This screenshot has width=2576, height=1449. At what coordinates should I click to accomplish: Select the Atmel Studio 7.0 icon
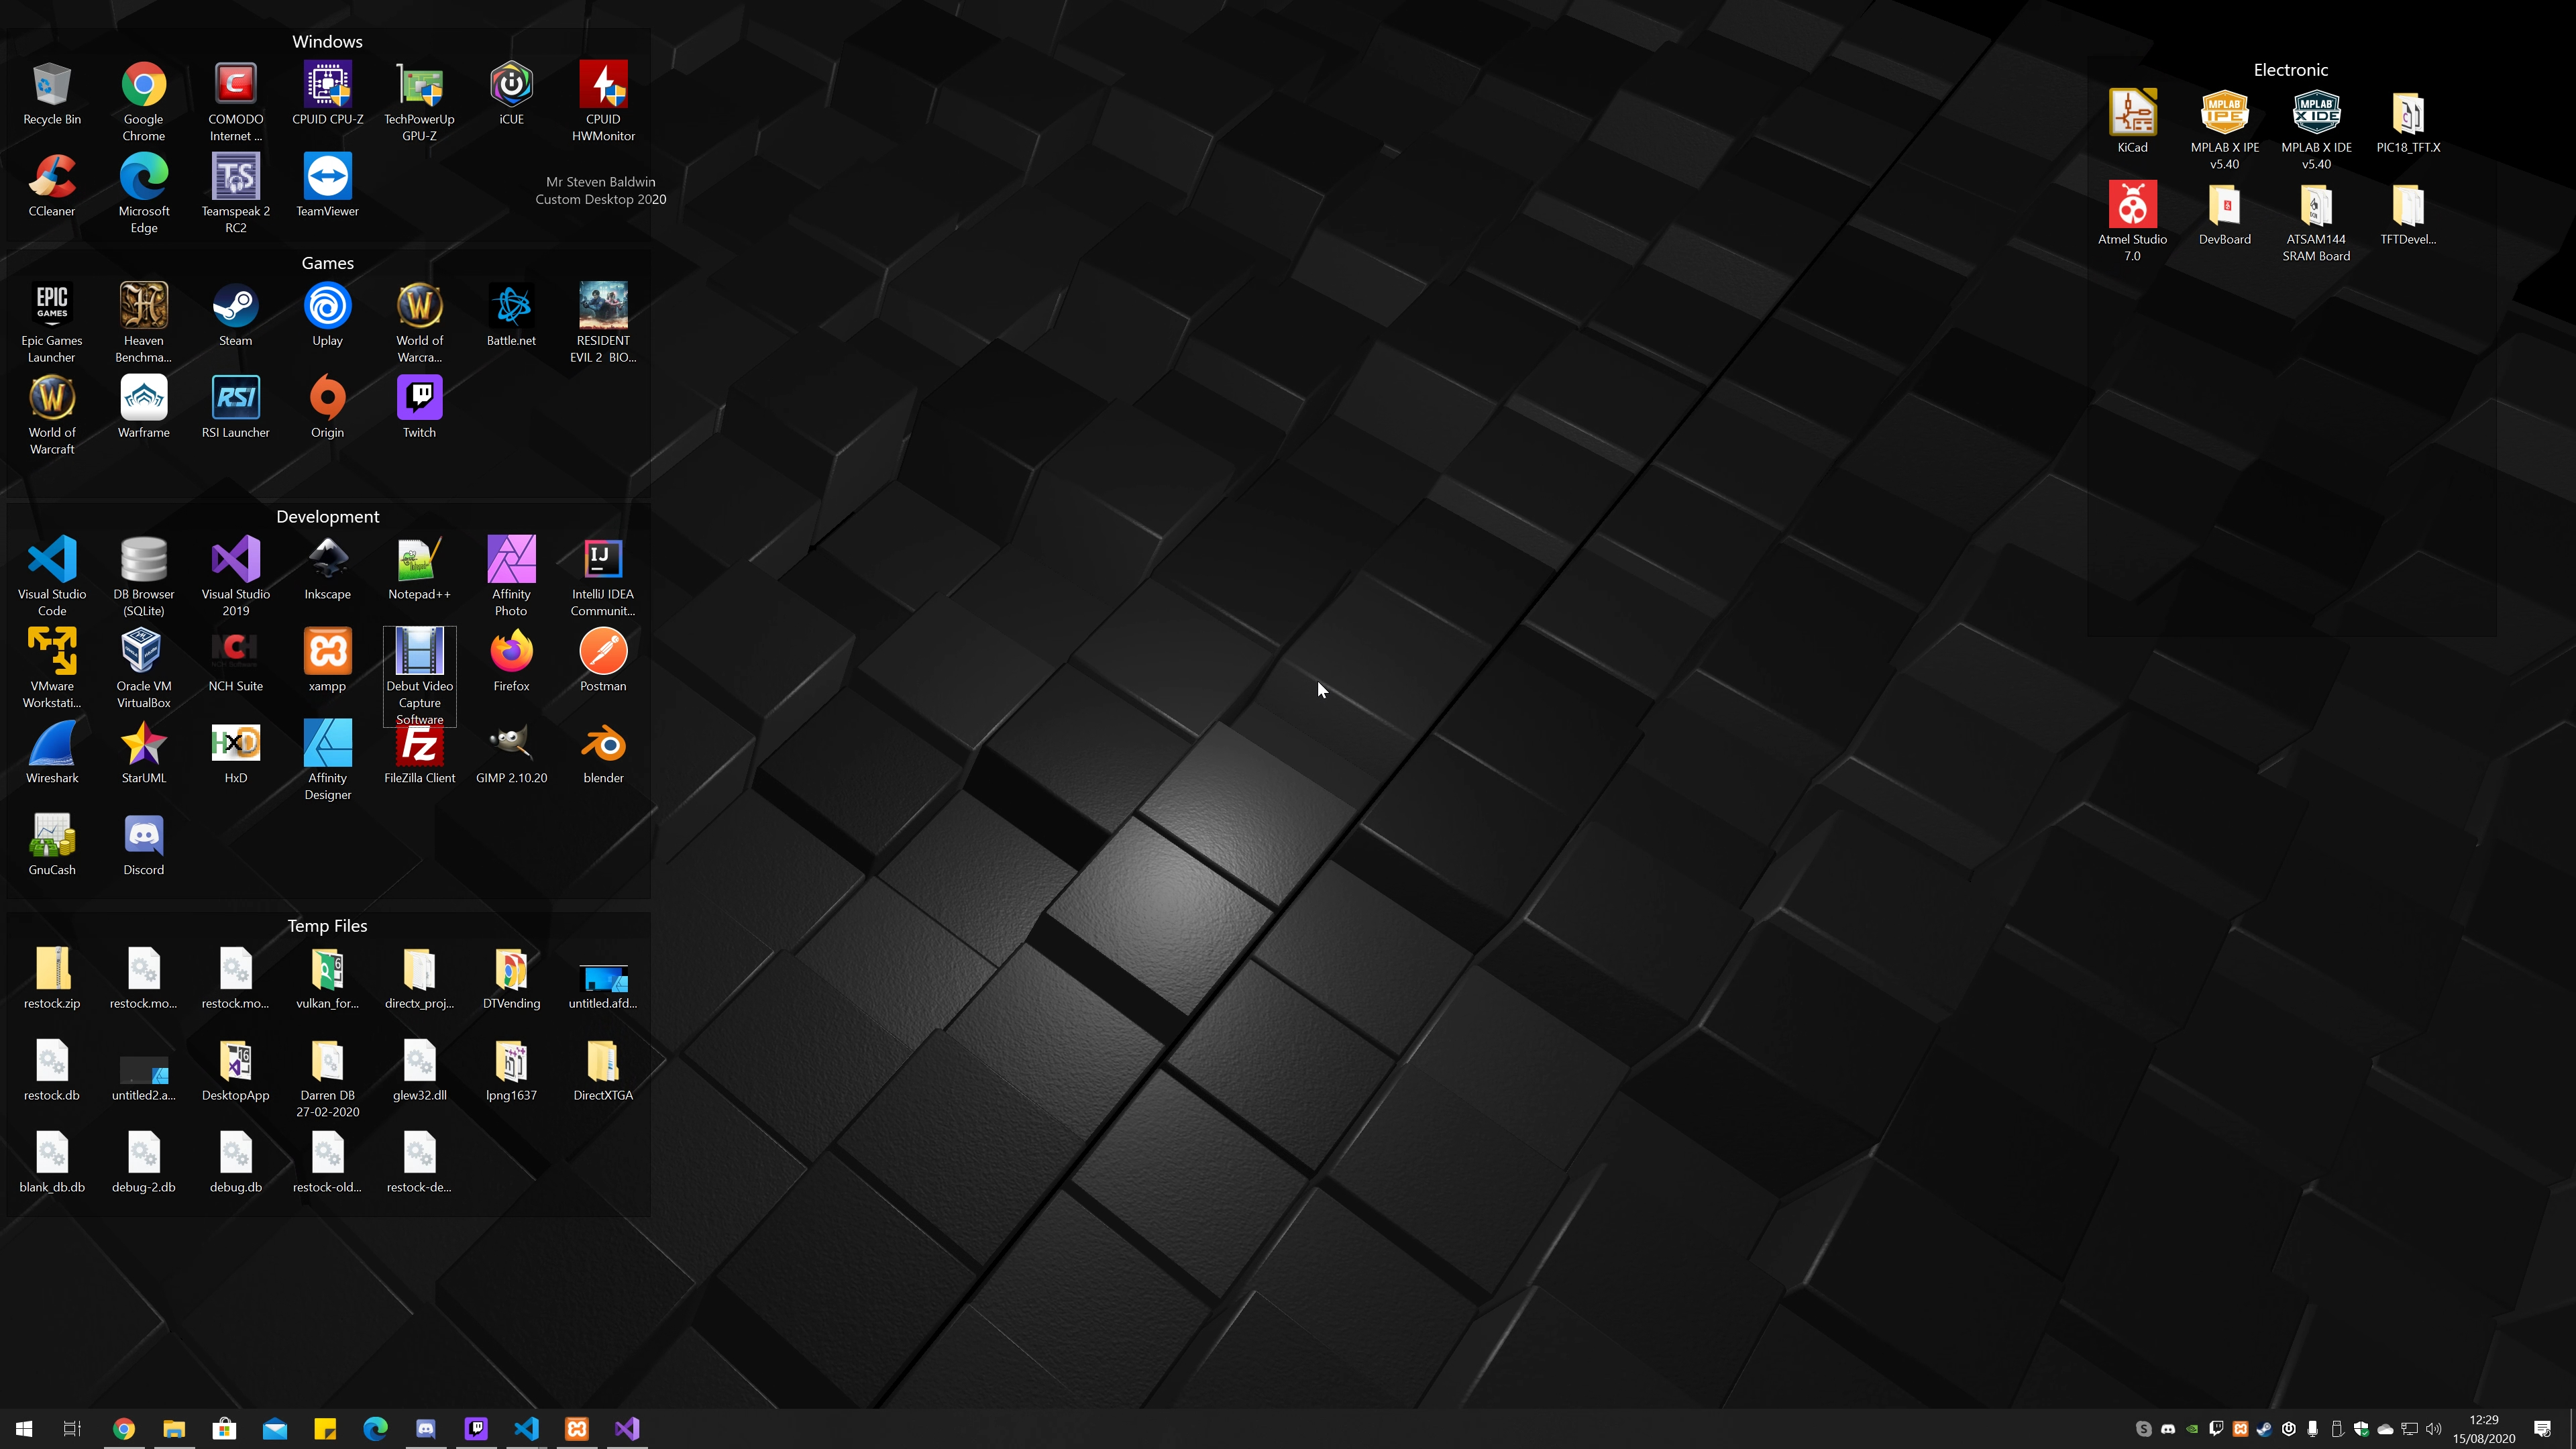tap(2132, 205)
